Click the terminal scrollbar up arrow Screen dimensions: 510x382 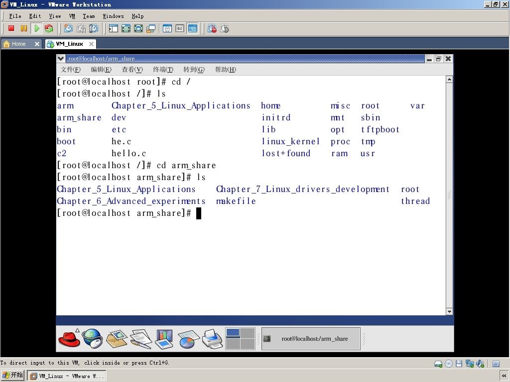tap(449, 80)
